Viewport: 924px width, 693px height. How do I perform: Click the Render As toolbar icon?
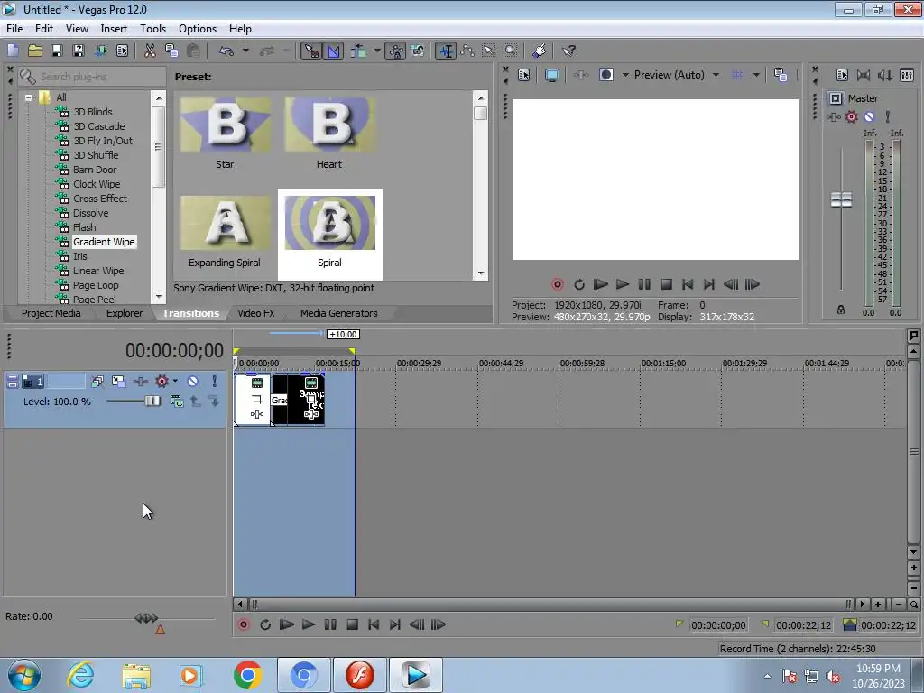[x=101, y=51]
